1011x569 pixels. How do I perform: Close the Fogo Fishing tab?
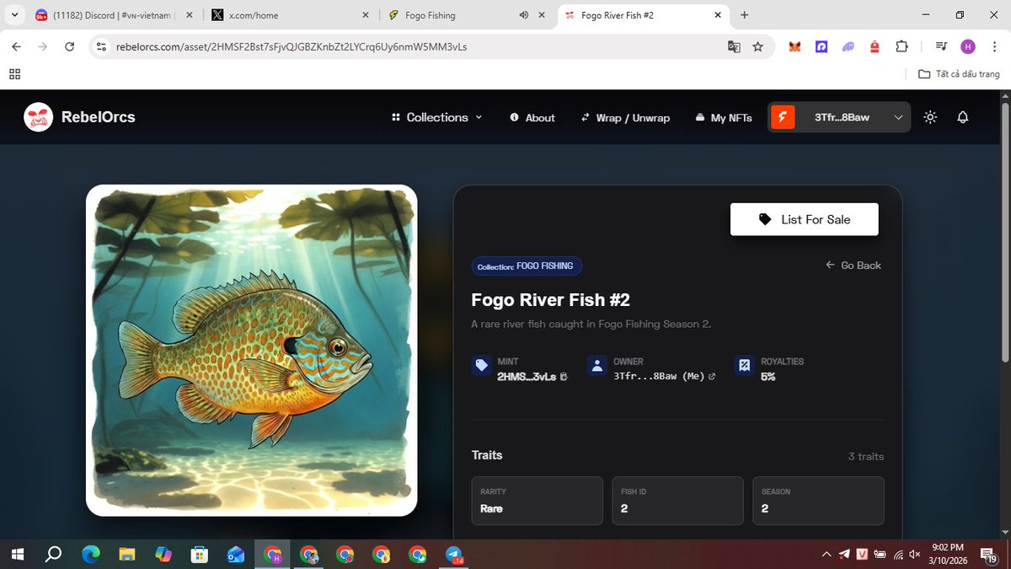[x=541, y=15]
